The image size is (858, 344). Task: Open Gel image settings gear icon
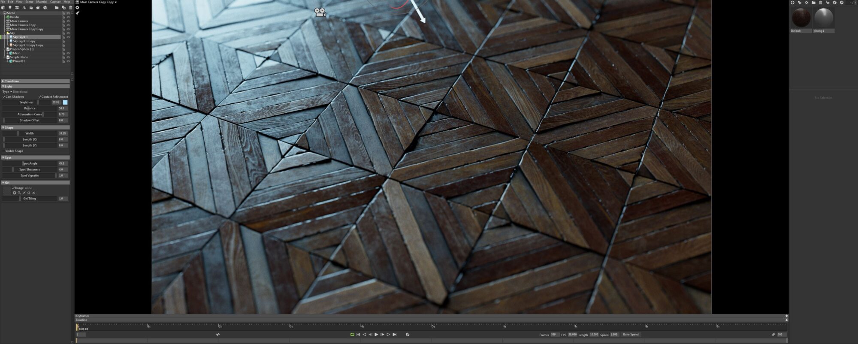point(14,193)
